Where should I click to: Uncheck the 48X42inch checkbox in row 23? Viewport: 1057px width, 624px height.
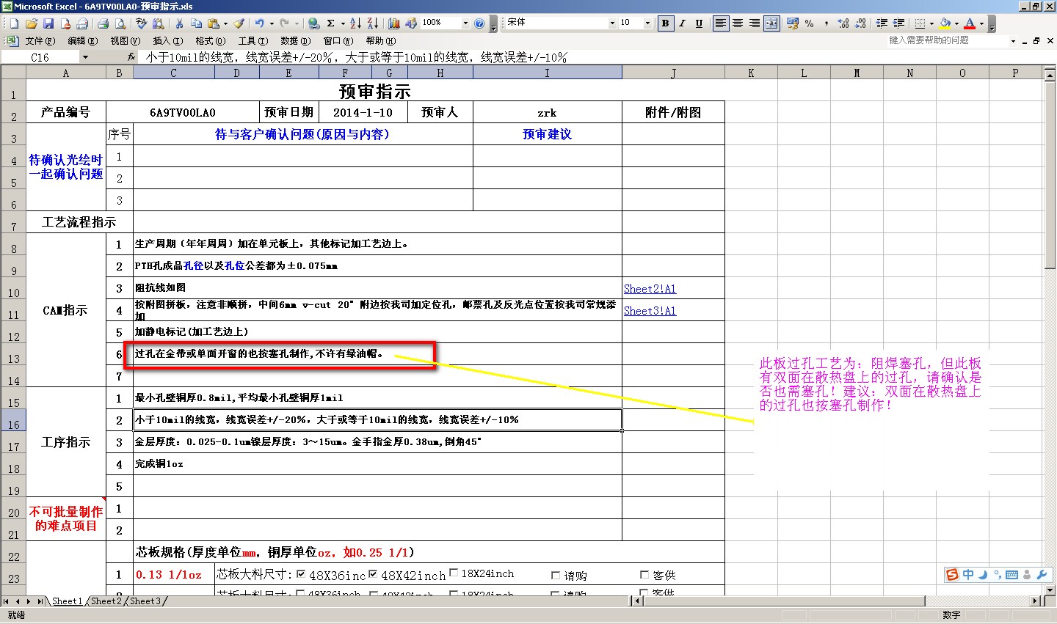373,574
